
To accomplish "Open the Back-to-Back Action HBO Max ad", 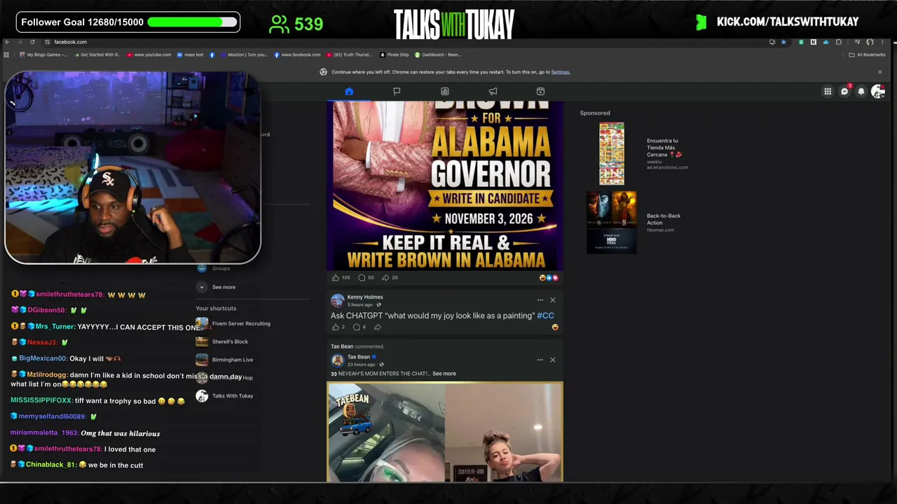I will click(634, 223).
